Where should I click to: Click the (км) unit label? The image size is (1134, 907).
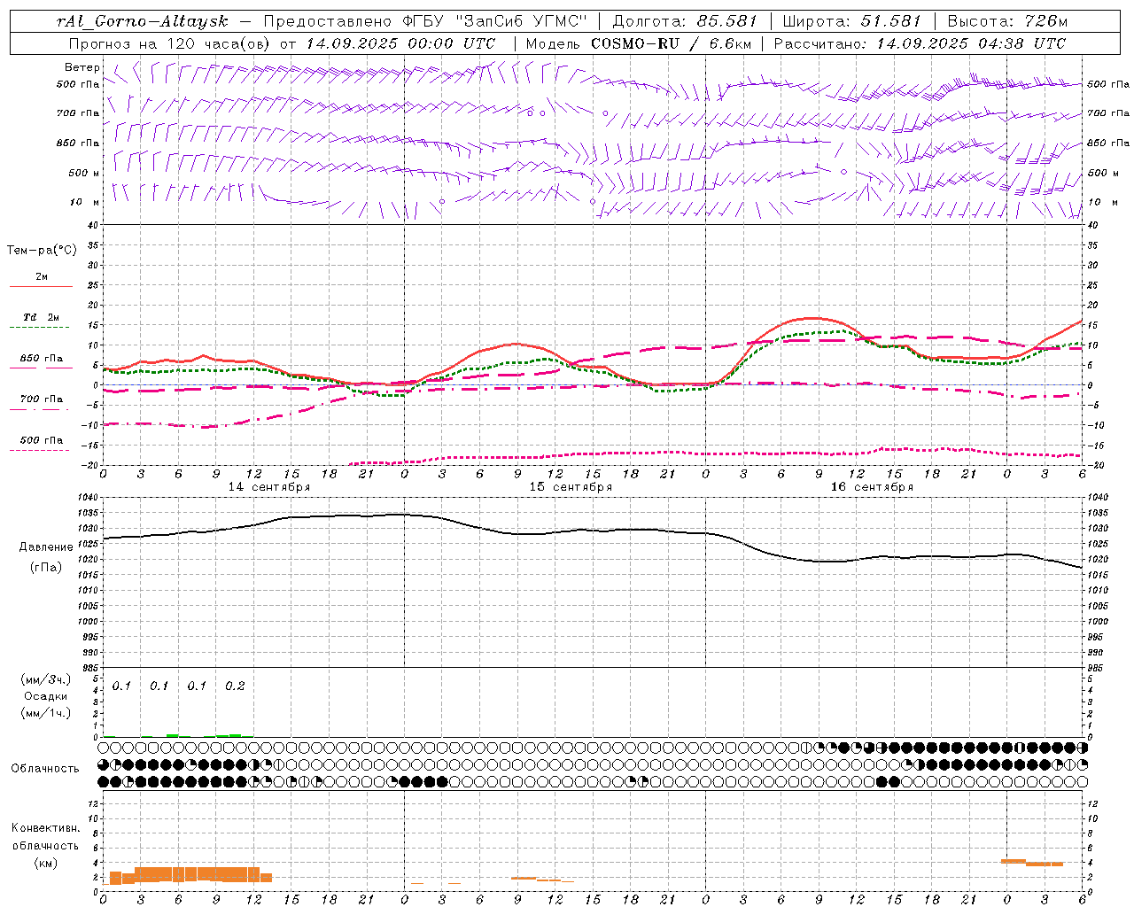[46, 863]
